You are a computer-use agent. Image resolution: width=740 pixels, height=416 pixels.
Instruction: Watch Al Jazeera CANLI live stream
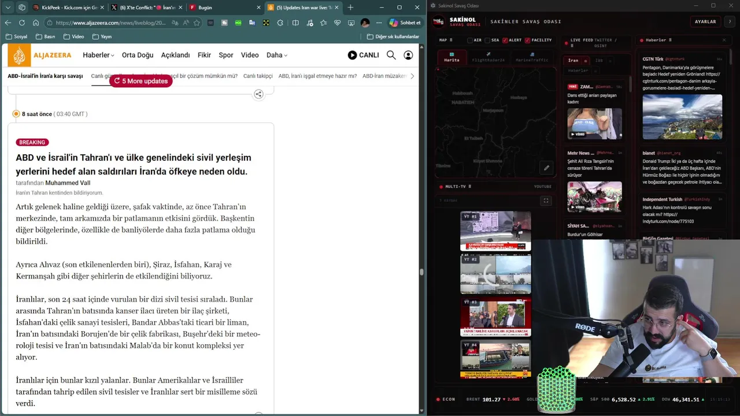point(363,55)
